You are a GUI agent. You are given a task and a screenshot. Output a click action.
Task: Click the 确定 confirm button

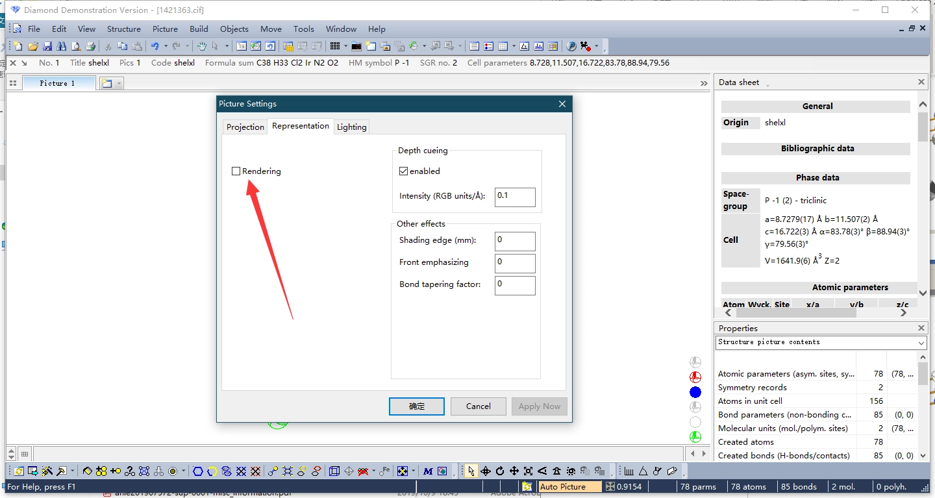click(417, 406)
